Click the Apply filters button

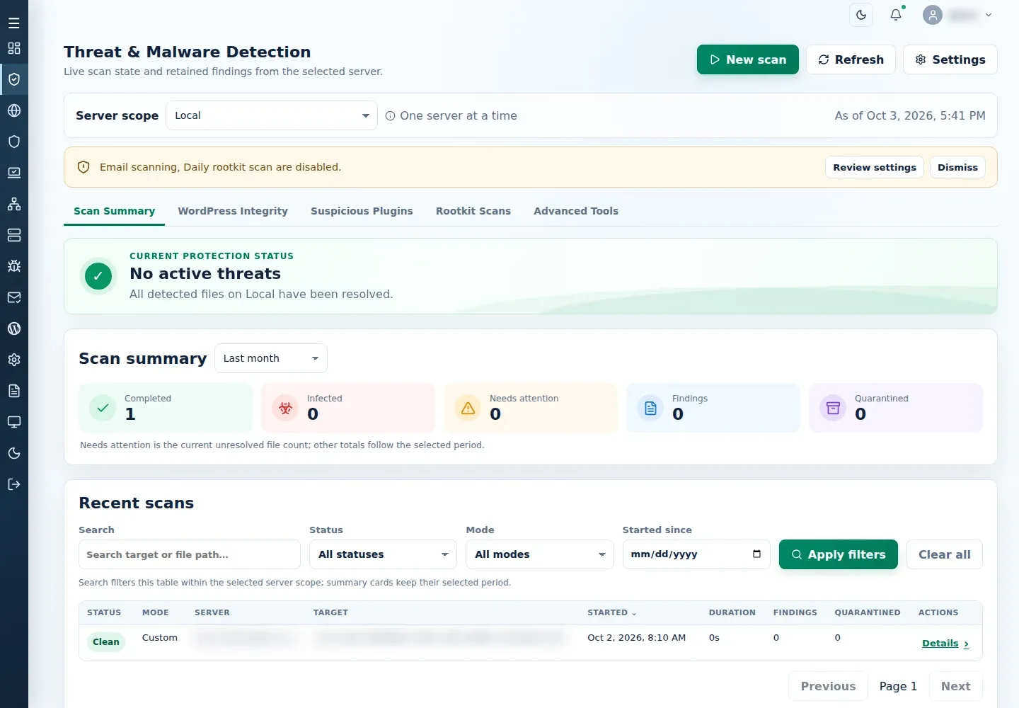tap(839, 554)
